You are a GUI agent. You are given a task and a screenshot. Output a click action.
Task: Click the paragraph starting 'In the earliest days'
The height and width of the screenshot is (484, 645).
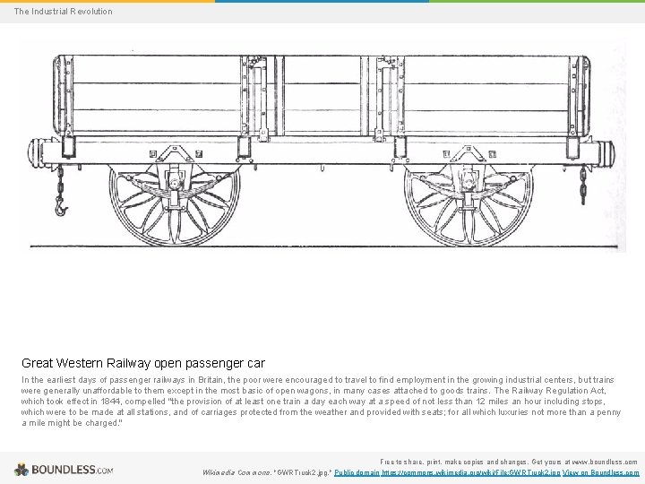[321, 402]
